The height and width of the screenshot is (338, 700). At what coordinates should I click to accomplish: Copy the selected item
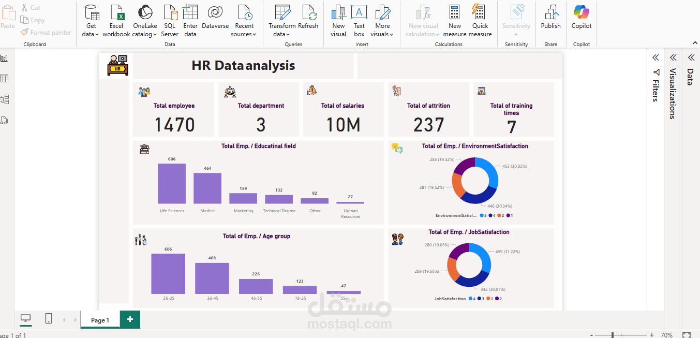click(x=33, y=20)
